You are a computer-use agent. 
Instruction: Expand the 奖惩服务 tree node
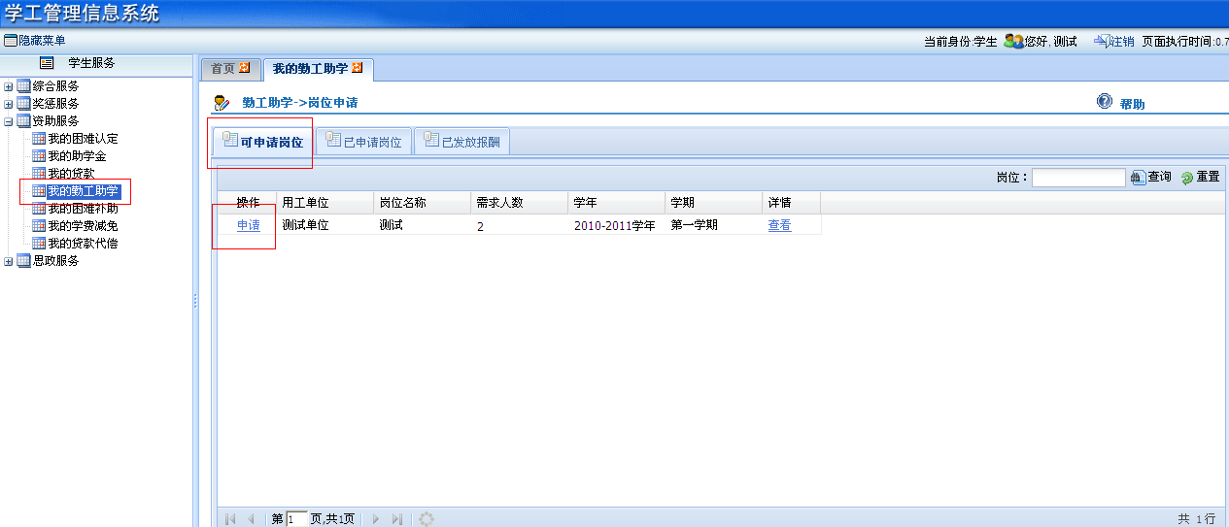pyautogui.click(x=9, y=104)
